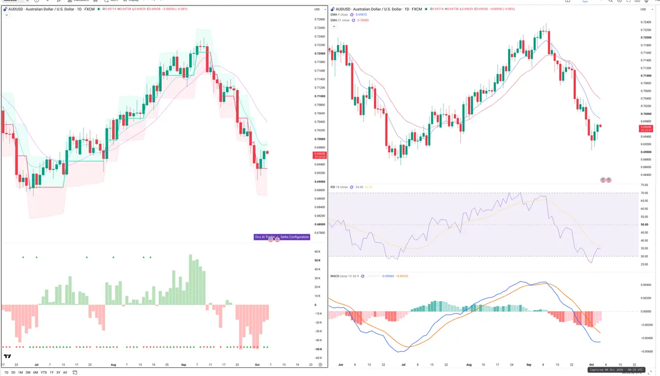This screenshot has width=660, height=376.
Task: Select the 3M time range
Action: pyautogui.click(x=28, y=372)
